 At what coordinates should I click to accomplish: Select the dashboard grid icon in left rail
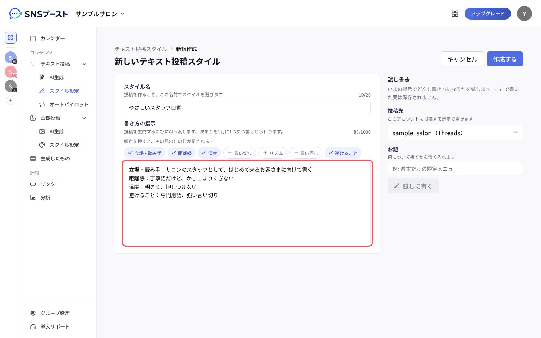11,38
